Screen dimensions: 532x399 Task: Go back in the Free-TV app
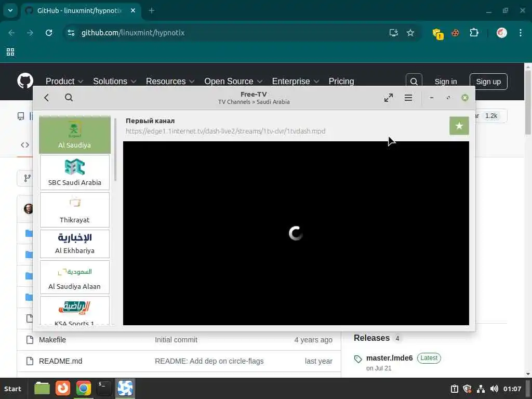point(46,98)
